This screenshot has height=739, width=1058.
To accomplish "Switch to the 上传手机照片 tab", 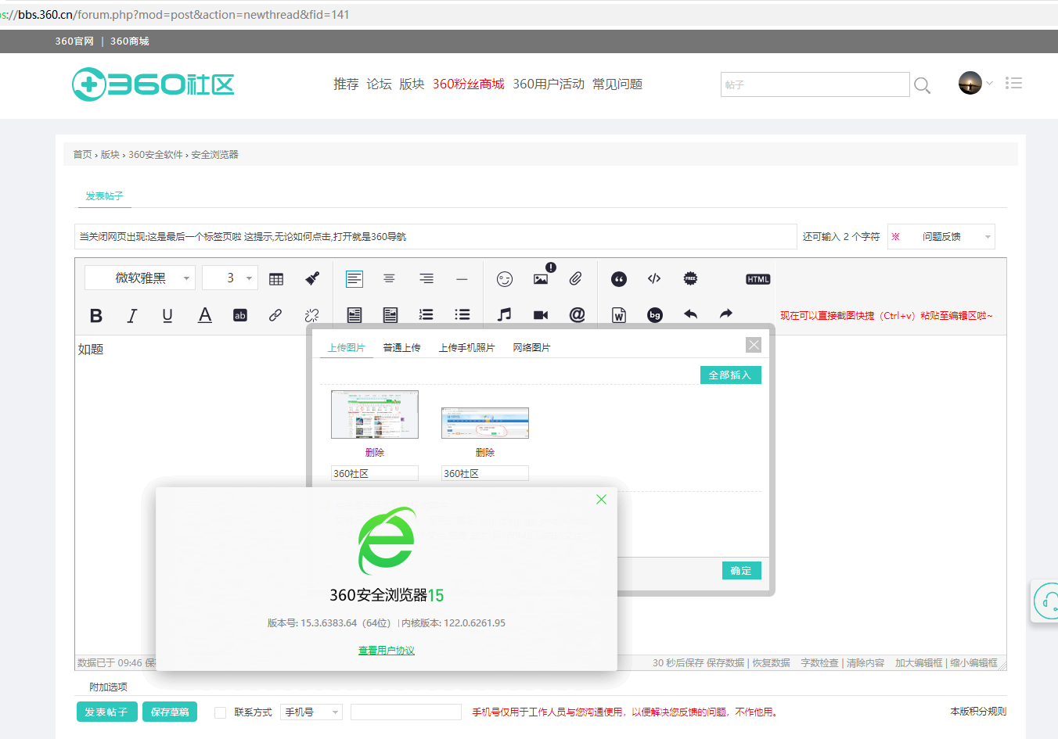I will tap(466, 348).
